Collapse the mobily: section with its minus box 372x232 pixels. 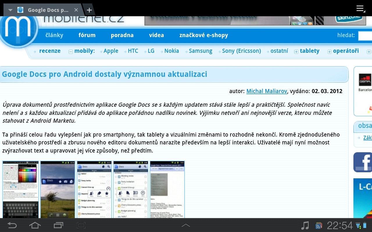click(71, 52)
